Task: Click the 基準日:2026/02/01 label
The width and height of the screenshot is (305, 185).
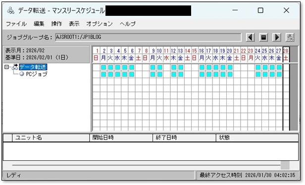Action: [x=37, y=57]
